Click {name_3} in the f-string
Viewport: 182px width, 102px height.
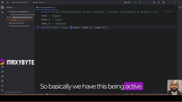100,27
